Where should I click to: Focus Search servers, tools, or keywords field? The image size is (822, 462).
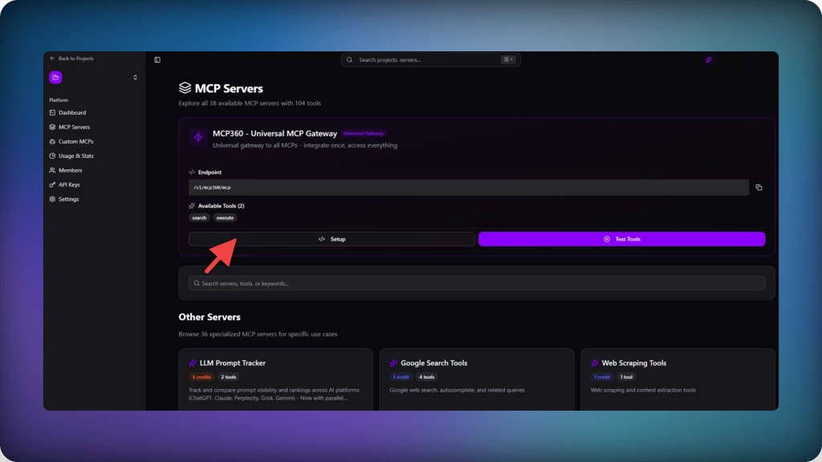(x=477, y=283)
